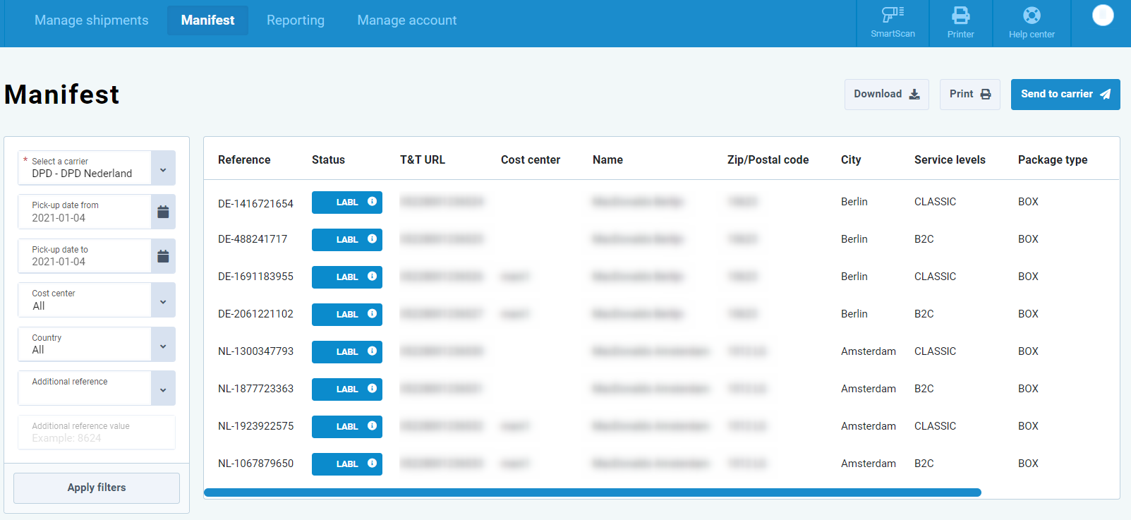
Task: Open the SmartScan scanner tool
Action: 893,23
